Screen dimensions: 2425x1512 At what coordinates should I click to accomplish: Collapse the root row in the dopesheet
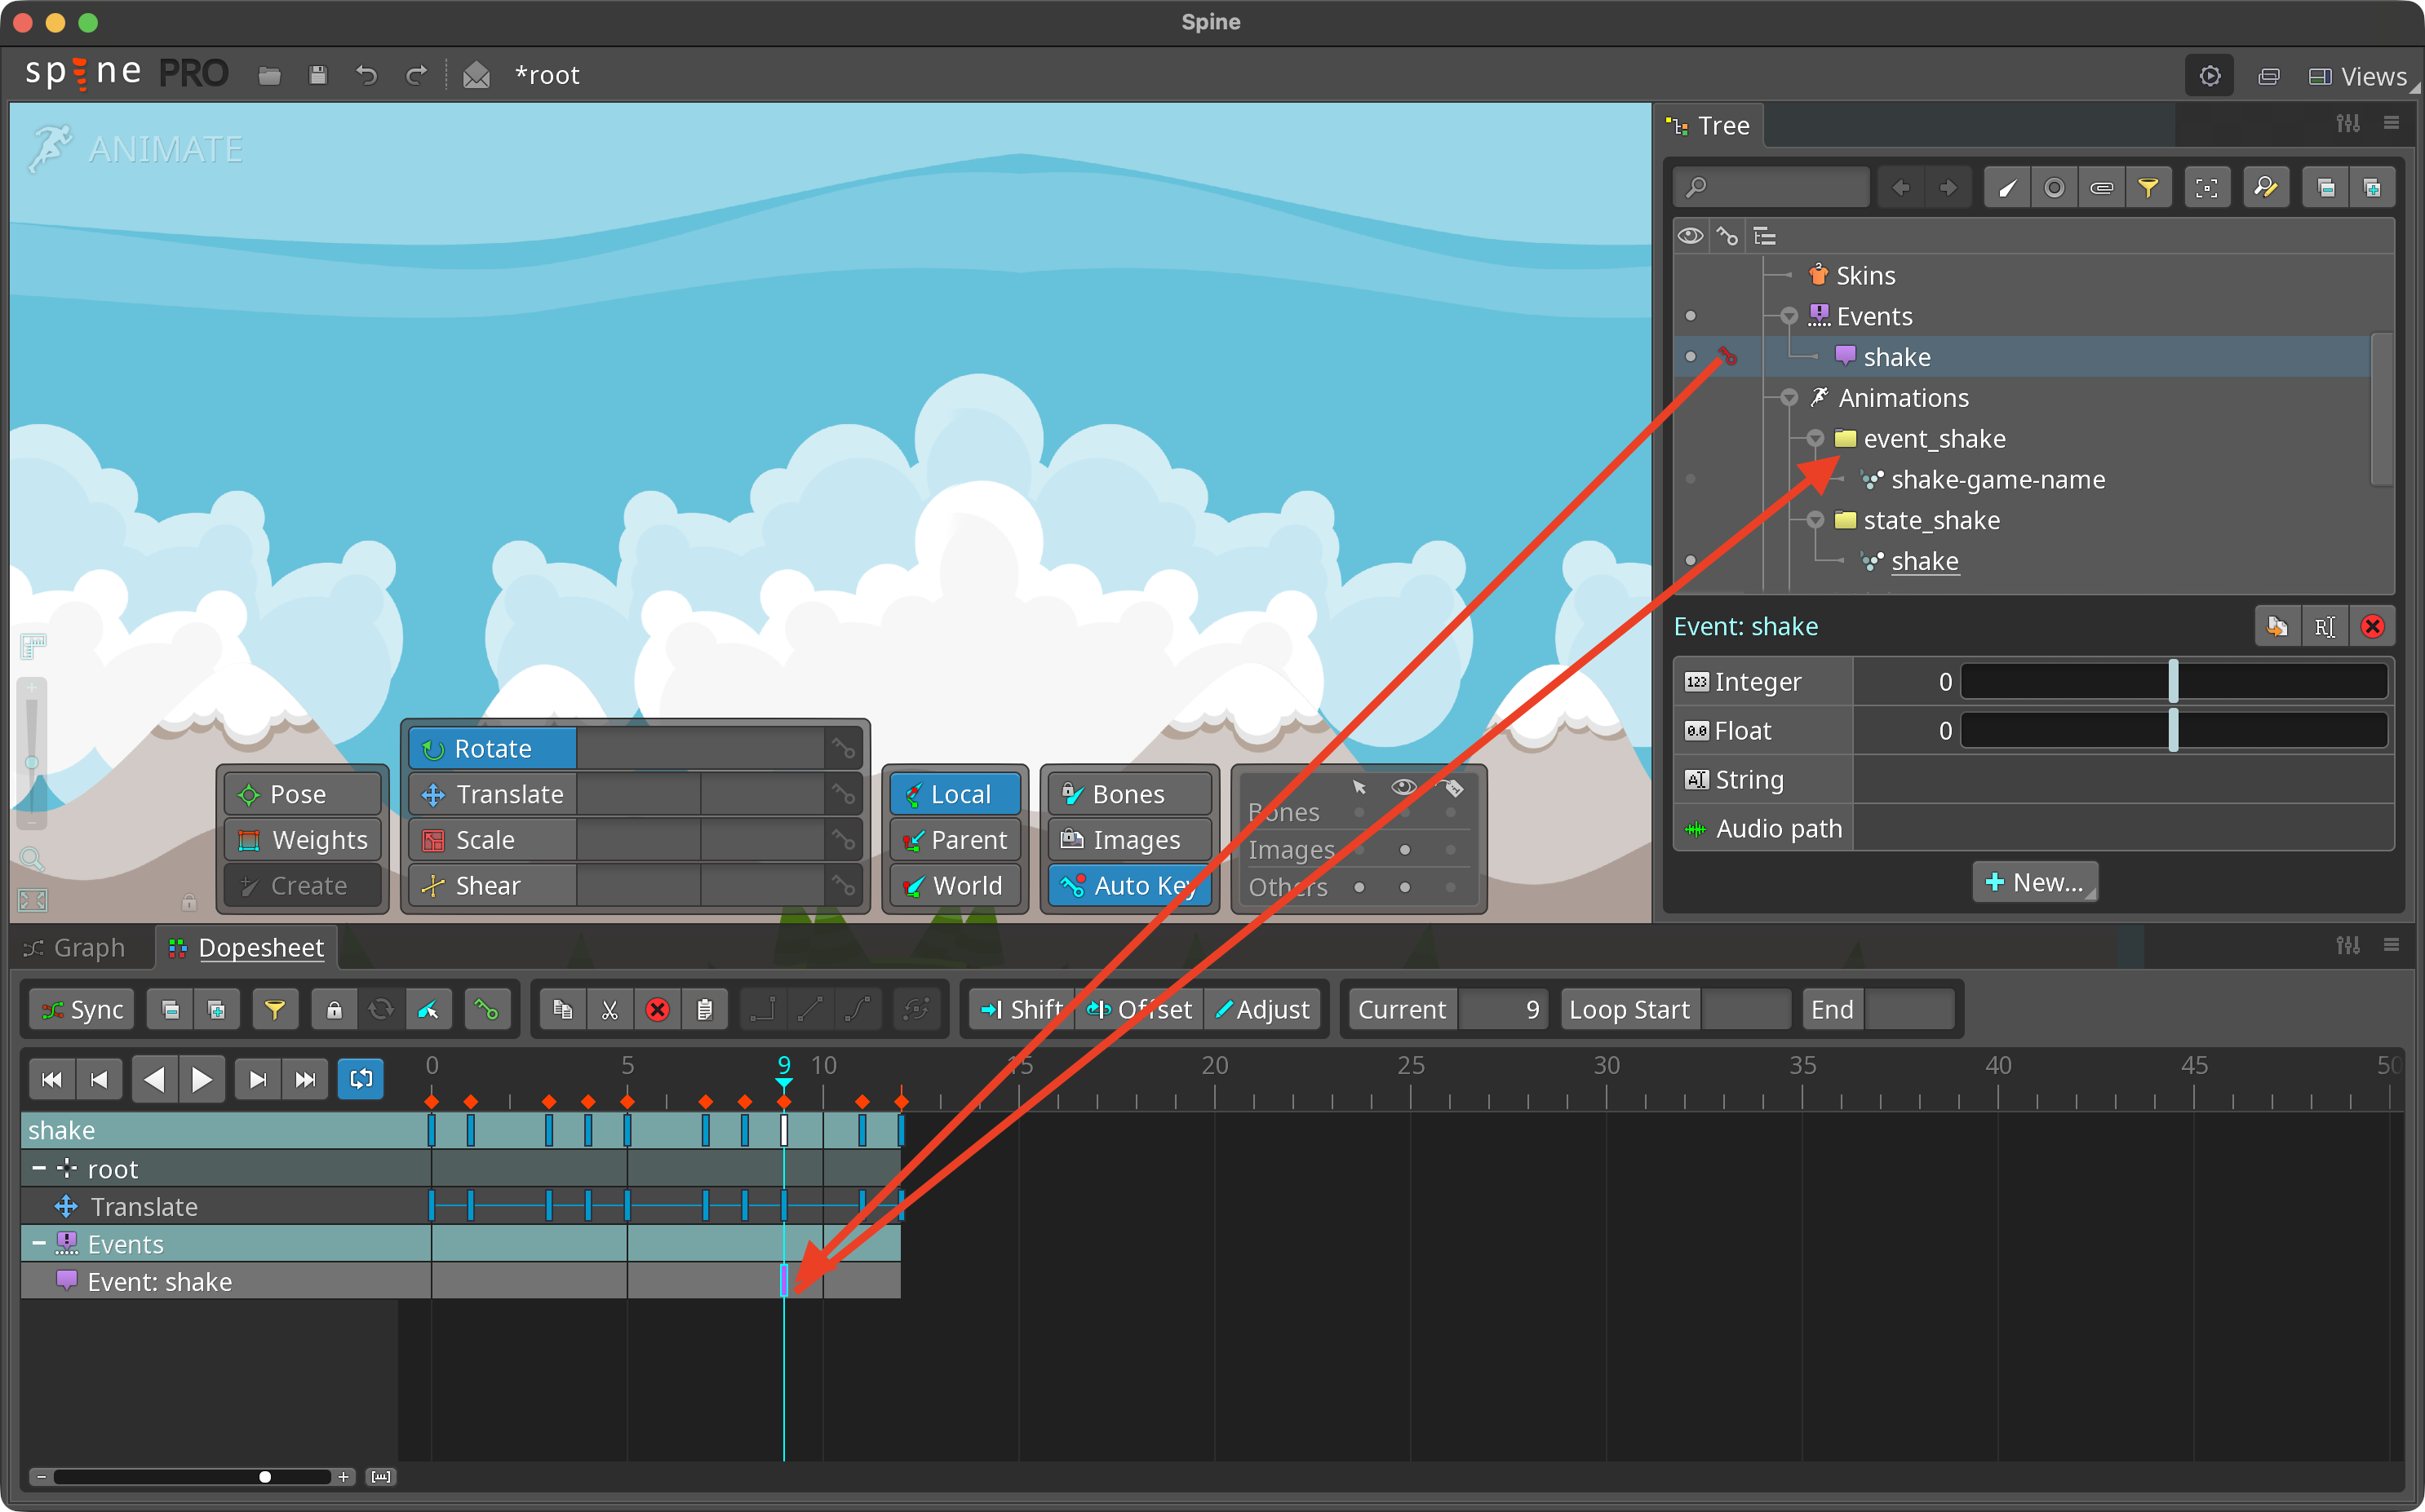click(40, 1168)
